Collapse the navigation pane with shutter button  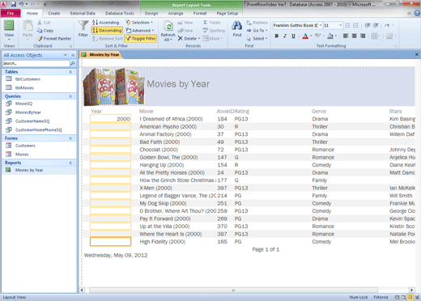pyautogui.click(x=73, y=55)
